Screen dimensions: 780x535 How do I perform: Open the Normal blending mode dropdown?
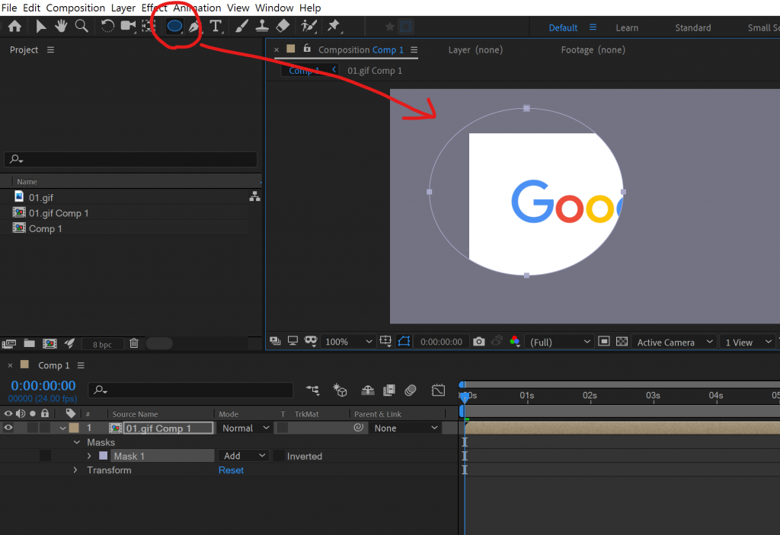coord(245,428)
